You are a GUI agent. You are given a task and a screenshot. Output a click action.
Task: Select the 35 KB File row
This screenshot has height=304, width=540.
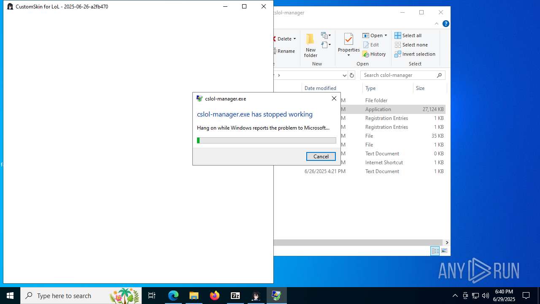pos(359,136)
